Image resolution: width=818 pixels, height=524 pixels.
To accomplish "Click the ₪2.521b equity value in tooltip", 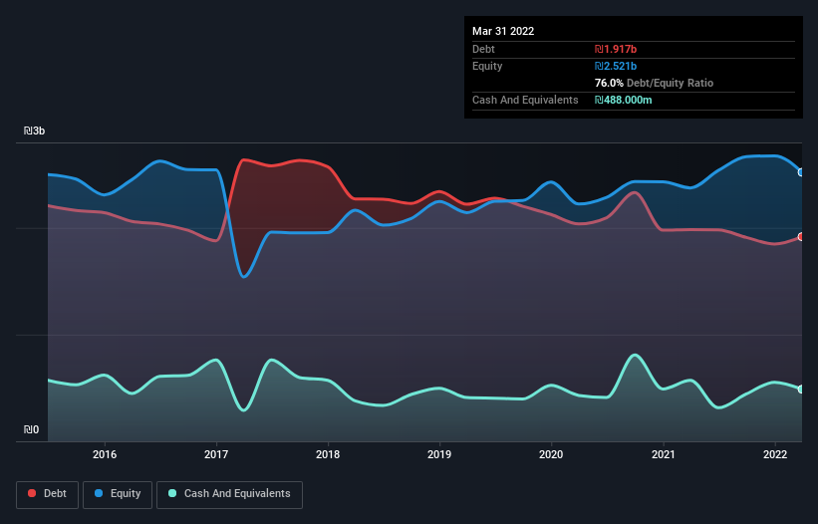I will [616, 66].
